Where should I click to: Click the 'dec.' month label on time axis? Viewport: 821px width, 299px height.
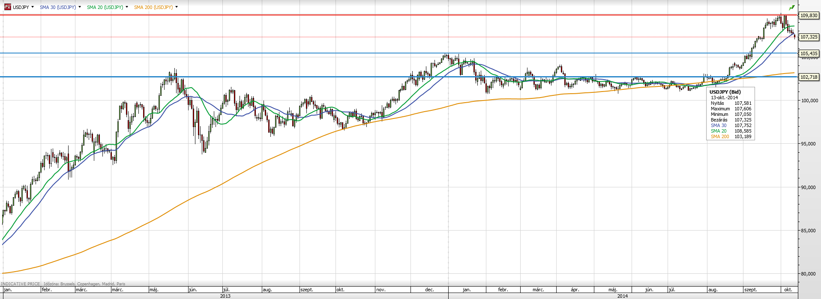click(x=429, y=290)
